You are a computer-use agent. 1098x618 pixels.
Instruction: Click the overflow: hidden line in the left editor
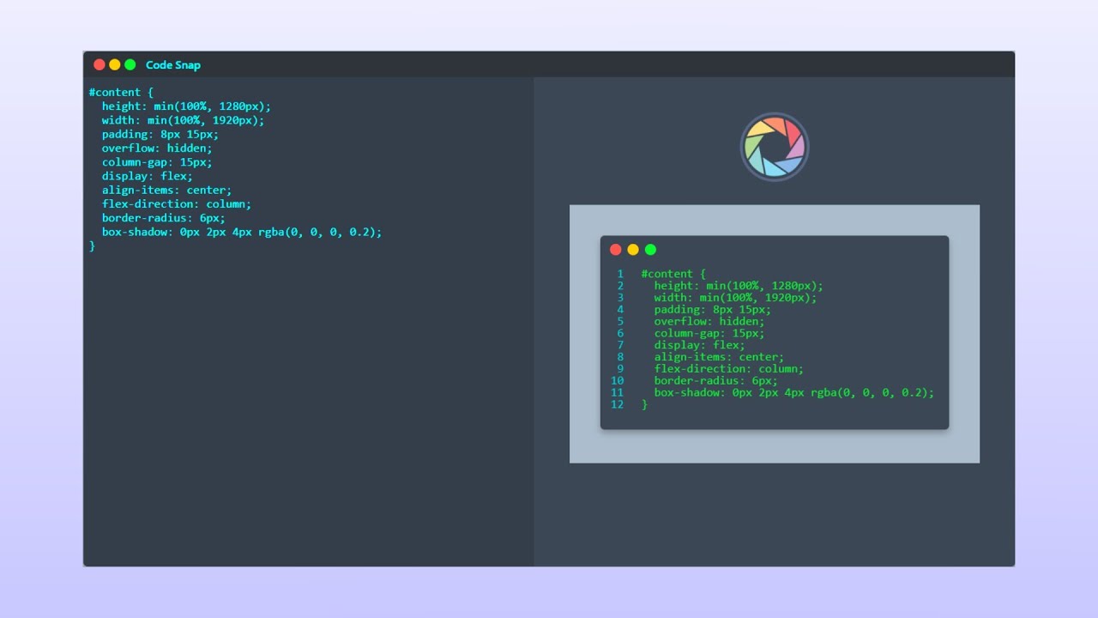[x=157, y=148]
